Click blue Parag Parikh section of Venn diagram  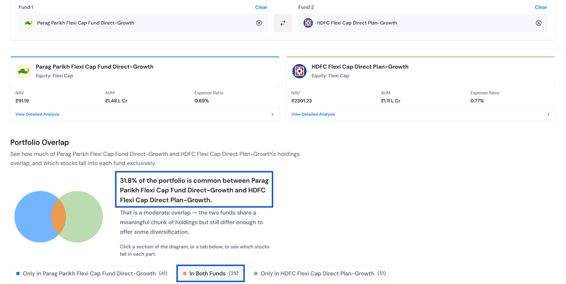(x=33, y=217)
